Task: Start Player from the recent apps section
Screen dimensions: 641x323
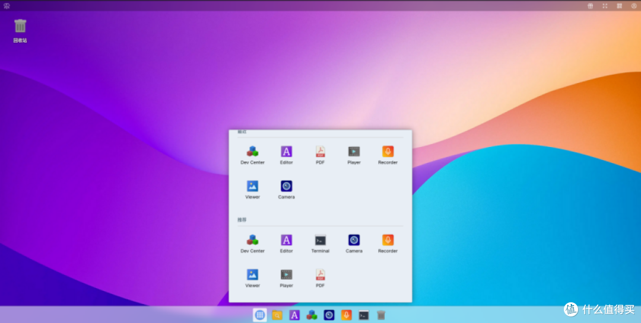Action: click(354, 155)
